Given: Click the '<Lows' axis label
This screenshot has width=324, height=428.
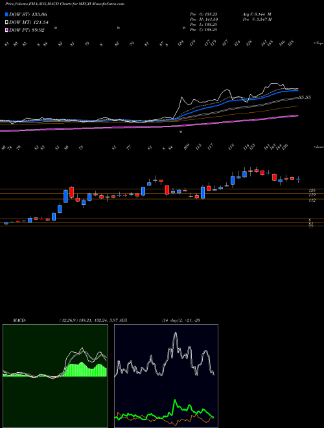Looking at the screenshot, I should tap(318, 147).
